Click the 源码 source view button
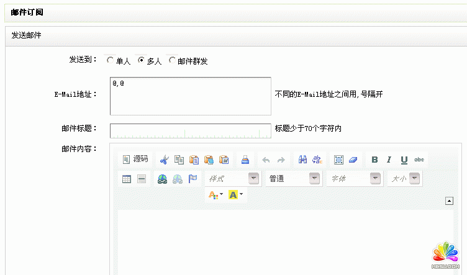This screenshot has width=467, height=275. [x=135, y=160]
